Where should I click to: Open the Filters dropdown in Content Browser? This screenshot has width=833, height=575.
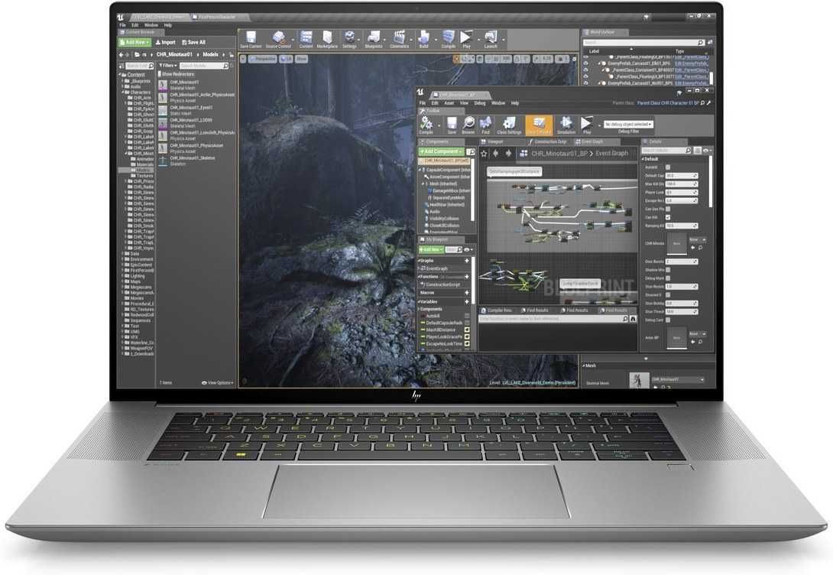click(168, 66)
